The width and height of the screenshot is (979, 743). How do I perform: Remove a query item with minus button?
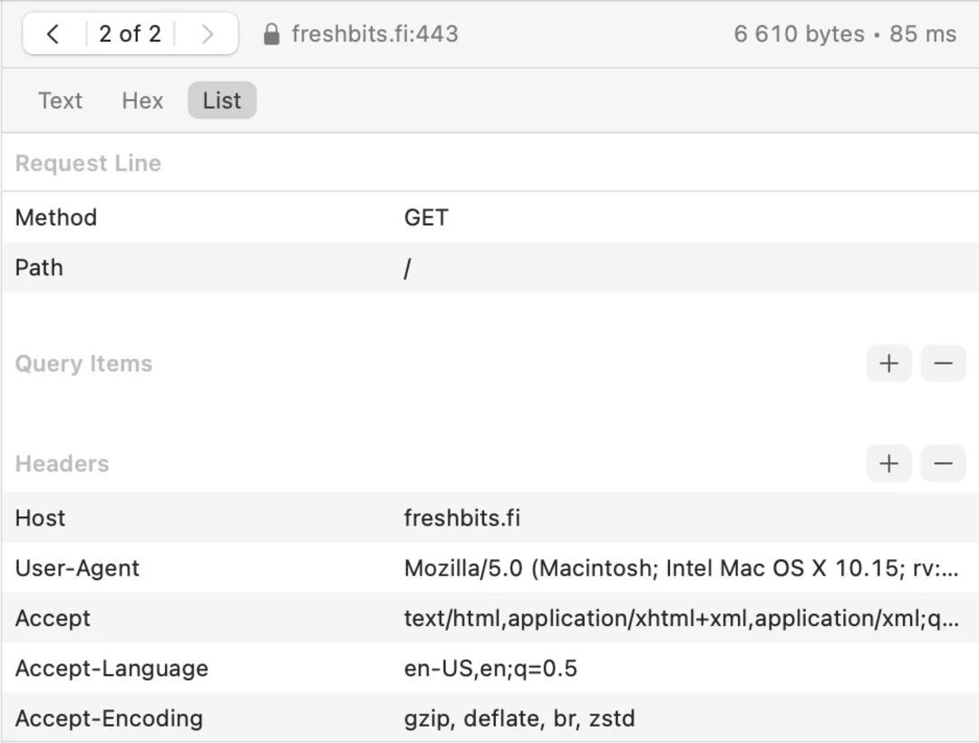click(x=943, y=363)
